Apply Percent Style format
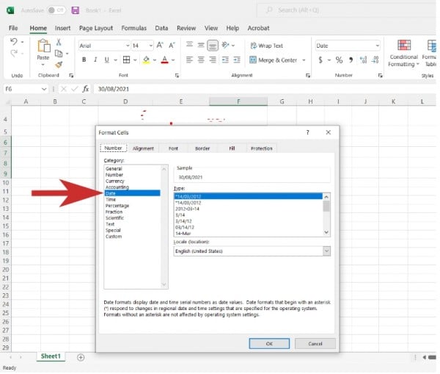 339,60
